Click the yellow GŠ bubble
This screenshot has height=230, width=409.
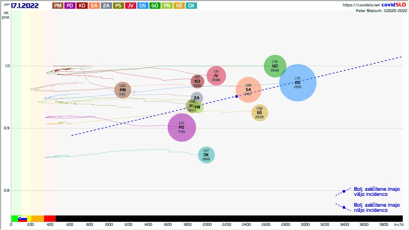click(259, 112)
